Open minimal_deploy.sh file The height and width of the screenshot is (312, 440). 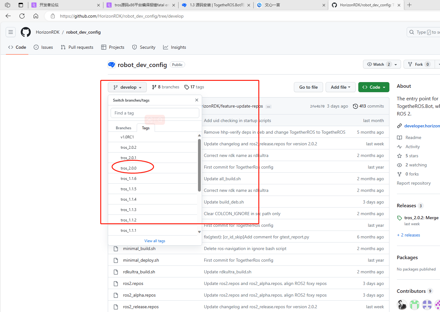pos(141,260)
